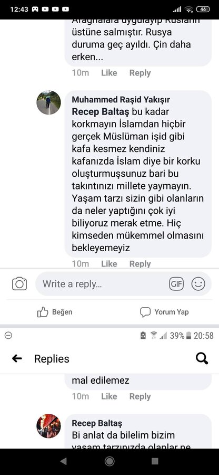The width and height of the screenshot is (219, 475).
Task: Tap the Android back navigation triangle
Action: click(63, 461)
